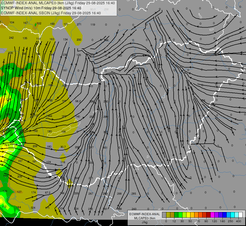Select the white legend swatch
This screenshot has width=246, height=226.
pos(241,214)
